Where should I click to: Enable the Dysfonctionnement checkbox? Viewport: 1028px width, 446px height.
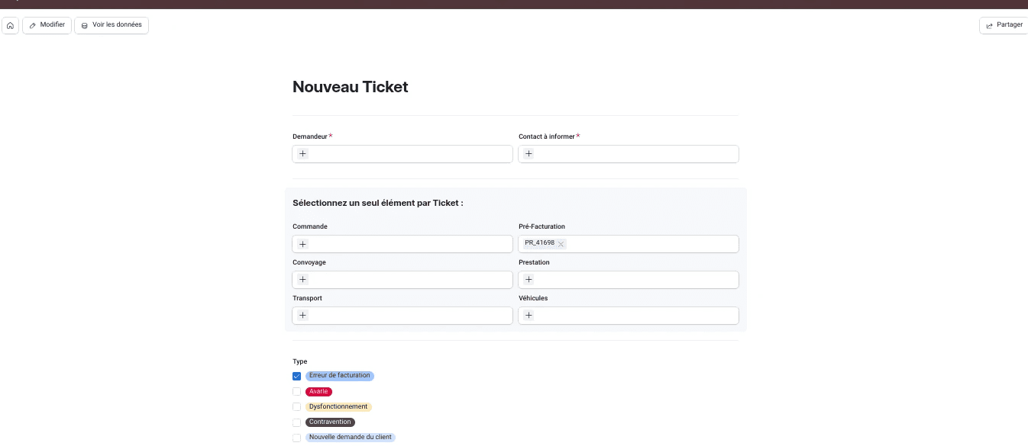[x=297, y=407]
